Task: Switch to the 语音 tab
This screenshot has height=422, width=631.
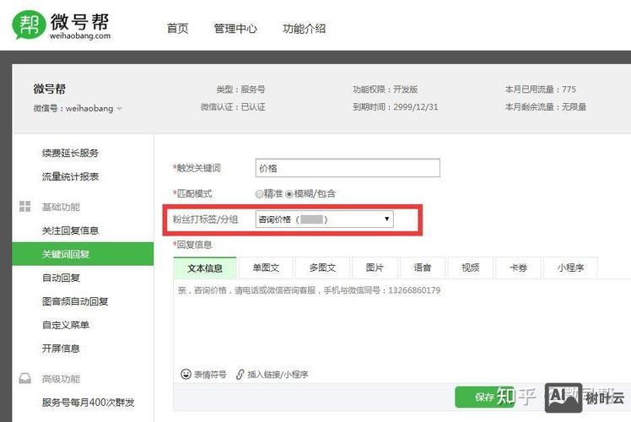Action: 423,268
